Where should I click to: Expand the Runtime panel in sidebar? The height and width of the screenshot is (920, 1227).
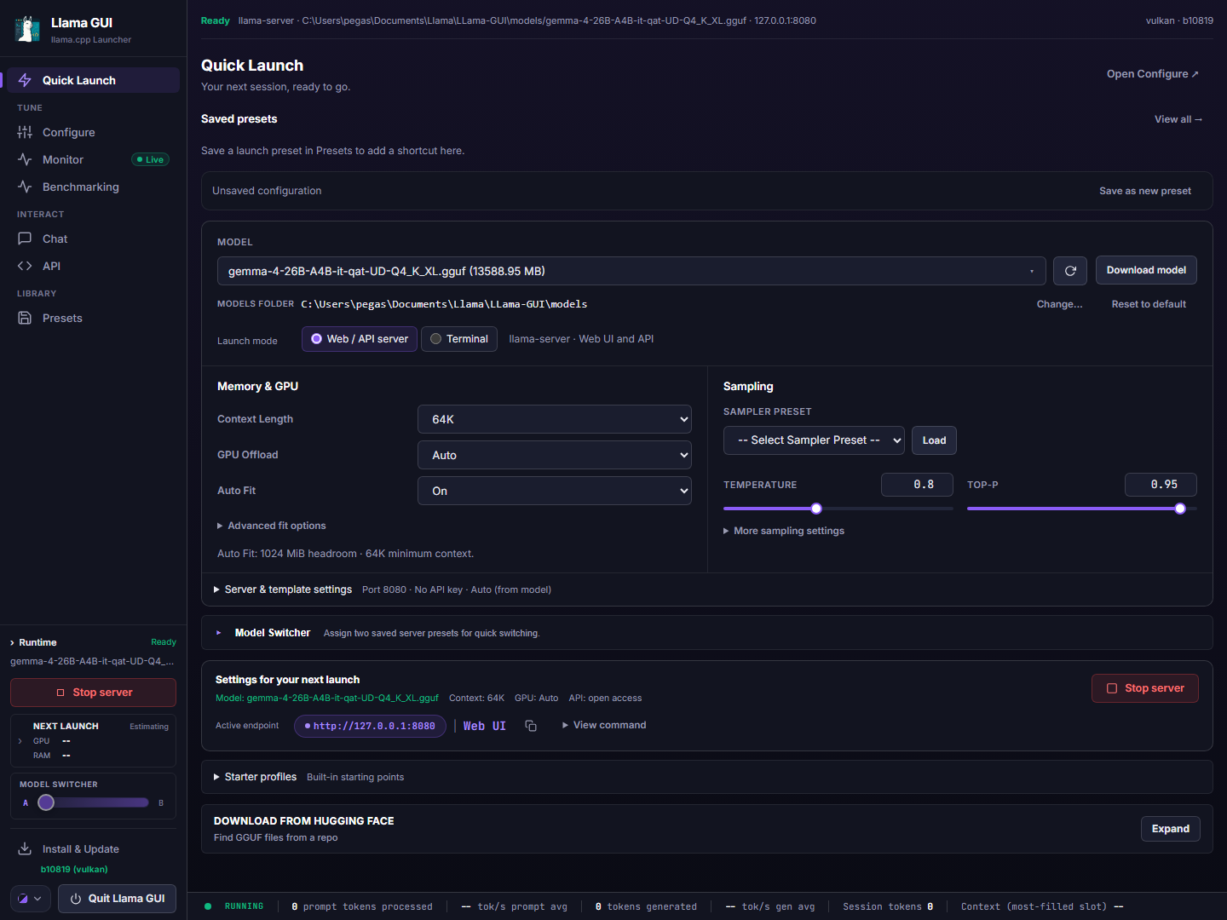coord(33,642)
